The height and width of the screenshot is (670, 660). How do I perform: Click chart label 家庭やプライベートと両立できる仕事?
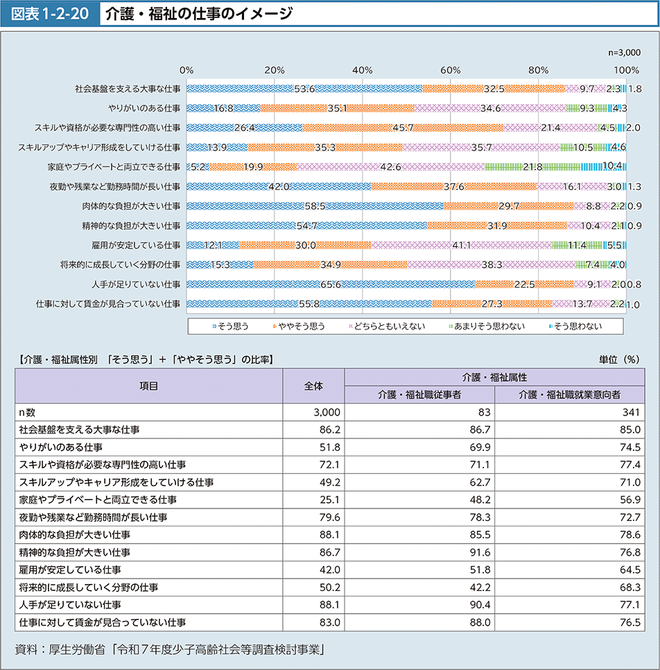pos(114,167)
